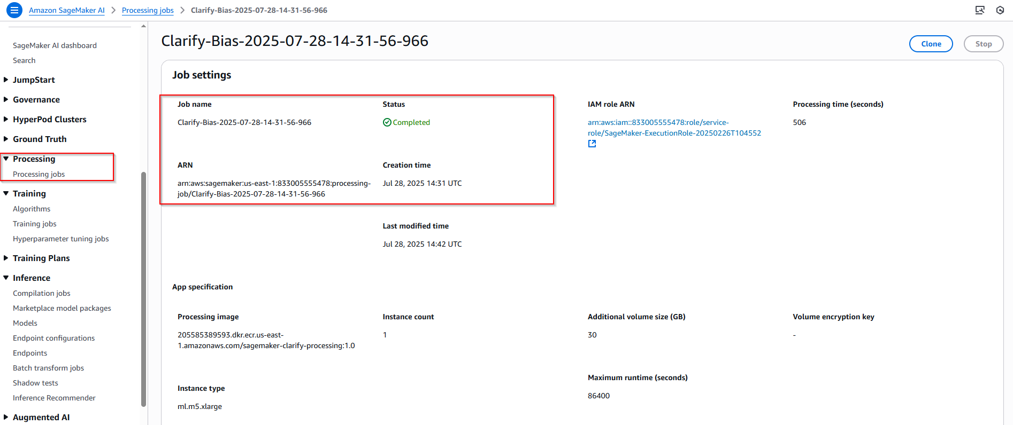This screenshot has width=1013, height=425.
Task: Expand the Governance section
Action: coord(6,99)
